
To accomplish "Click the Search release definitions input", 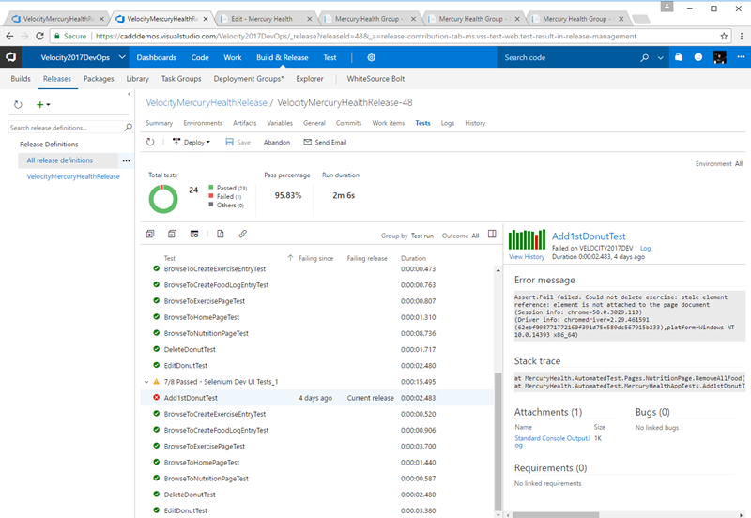I will click(x=66, y=128).
